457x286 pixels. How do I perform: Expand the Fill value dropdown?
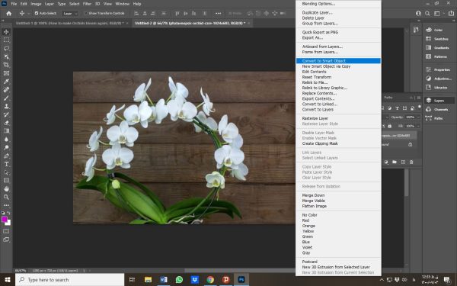[x=418, y=126]
